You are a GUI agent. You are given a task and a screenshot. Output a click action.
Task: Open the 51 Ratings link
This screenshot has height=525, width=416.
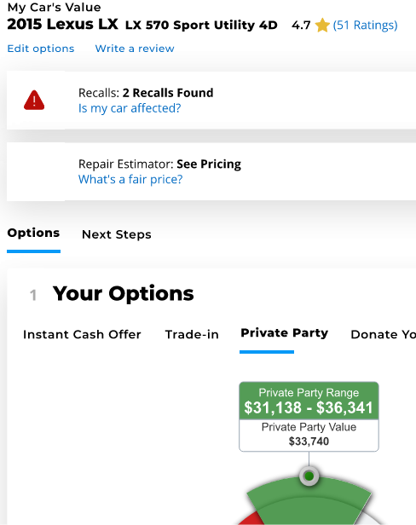tap(365, 25)
